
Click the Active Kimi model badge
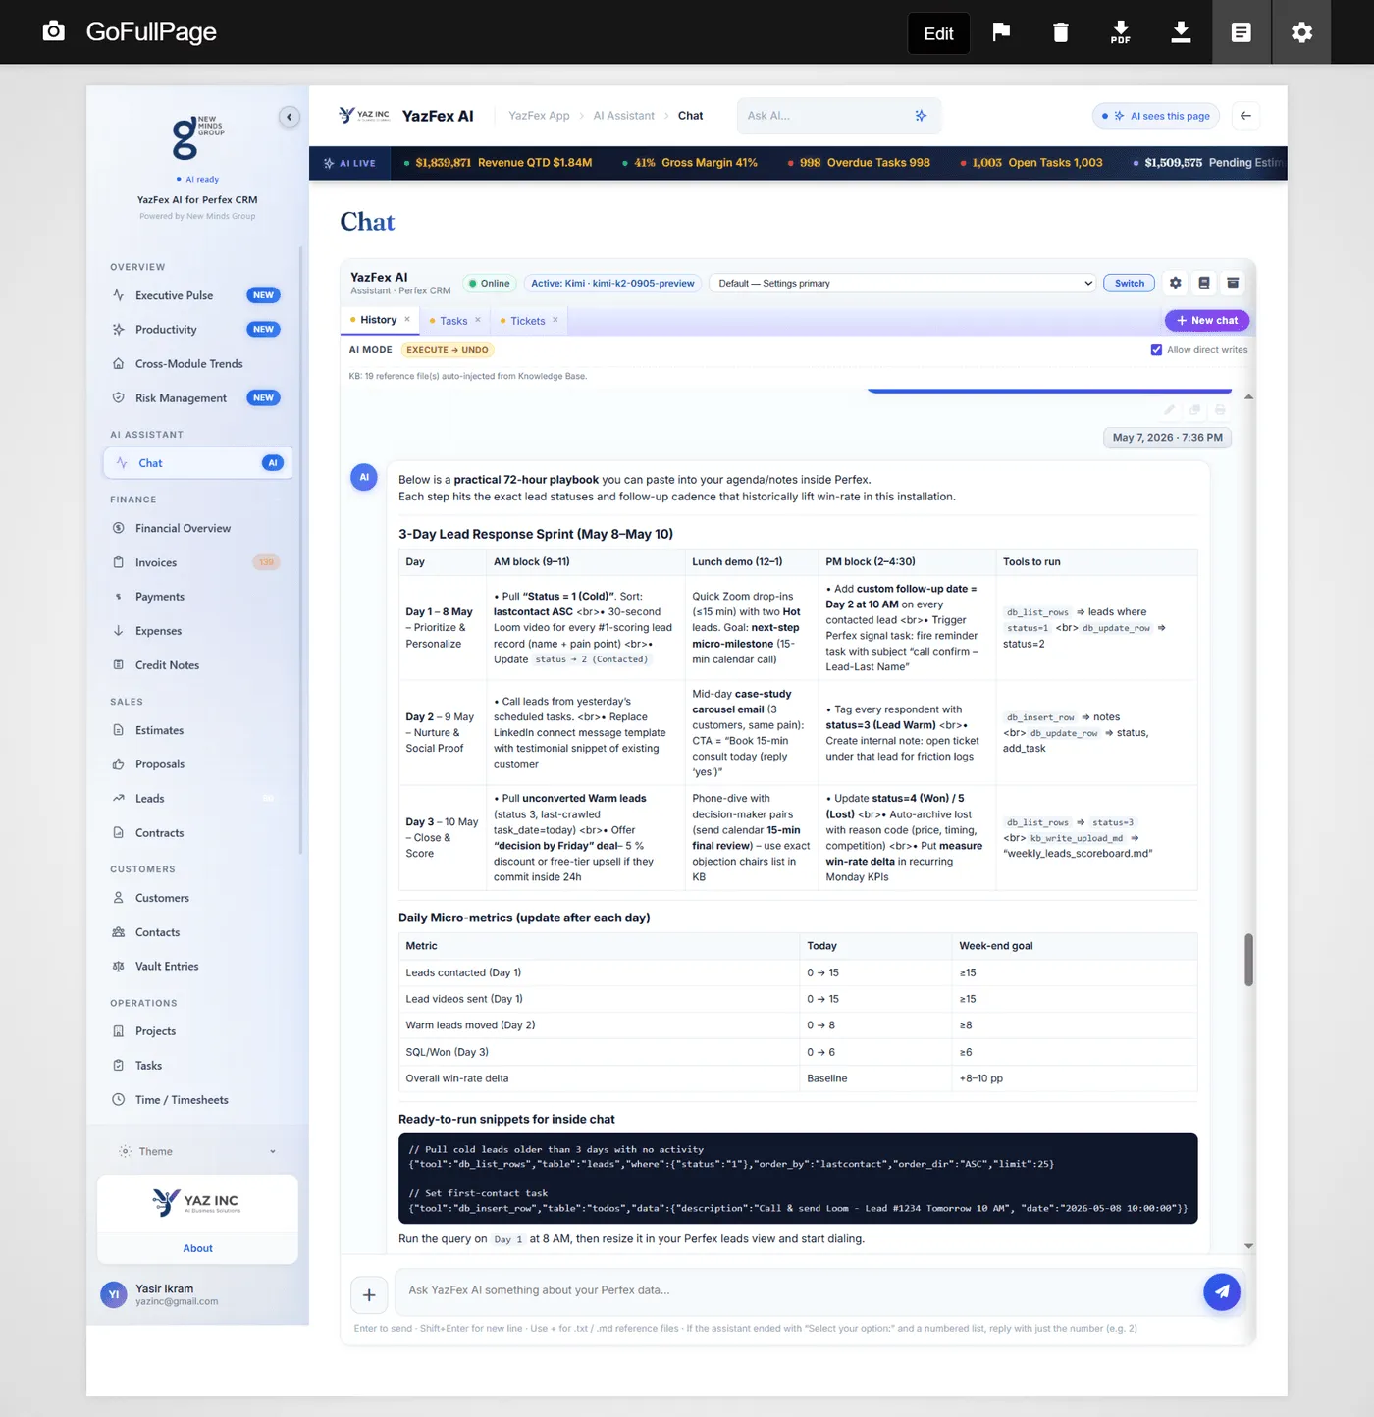click(x=612, y=284)
